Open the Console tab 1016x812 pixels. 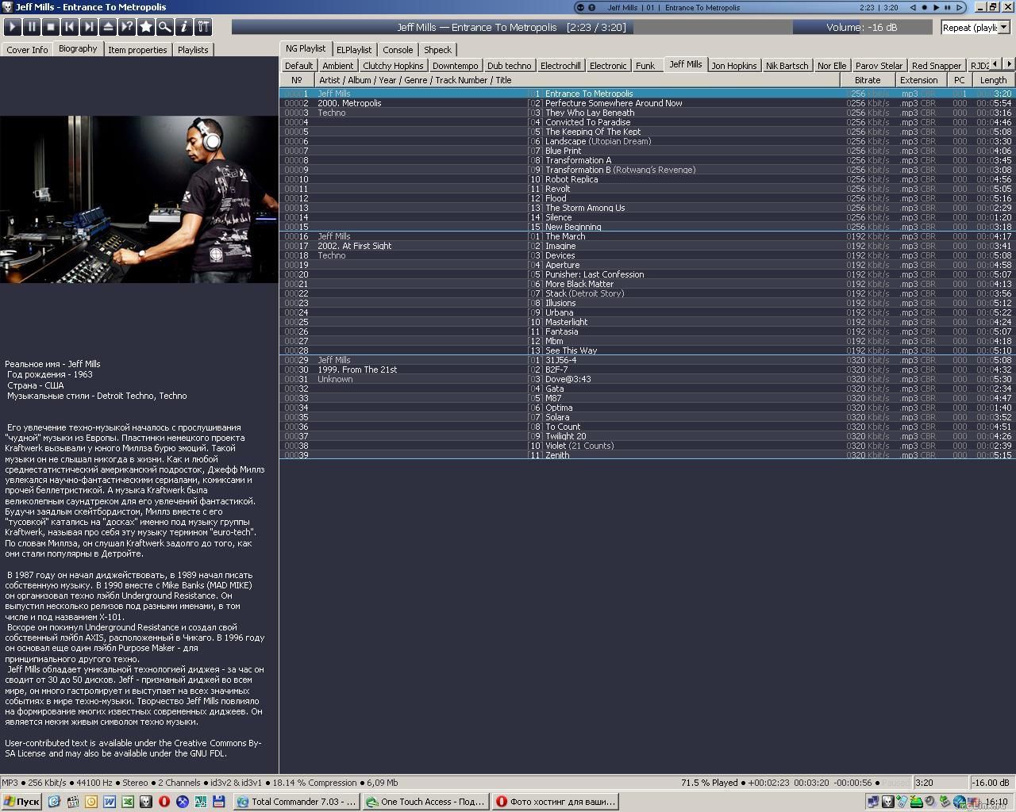(398, 49)
